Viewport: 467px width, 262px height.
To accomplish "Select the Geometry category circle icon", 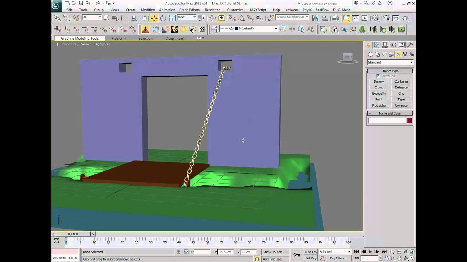I will click(x=370, y=55).
